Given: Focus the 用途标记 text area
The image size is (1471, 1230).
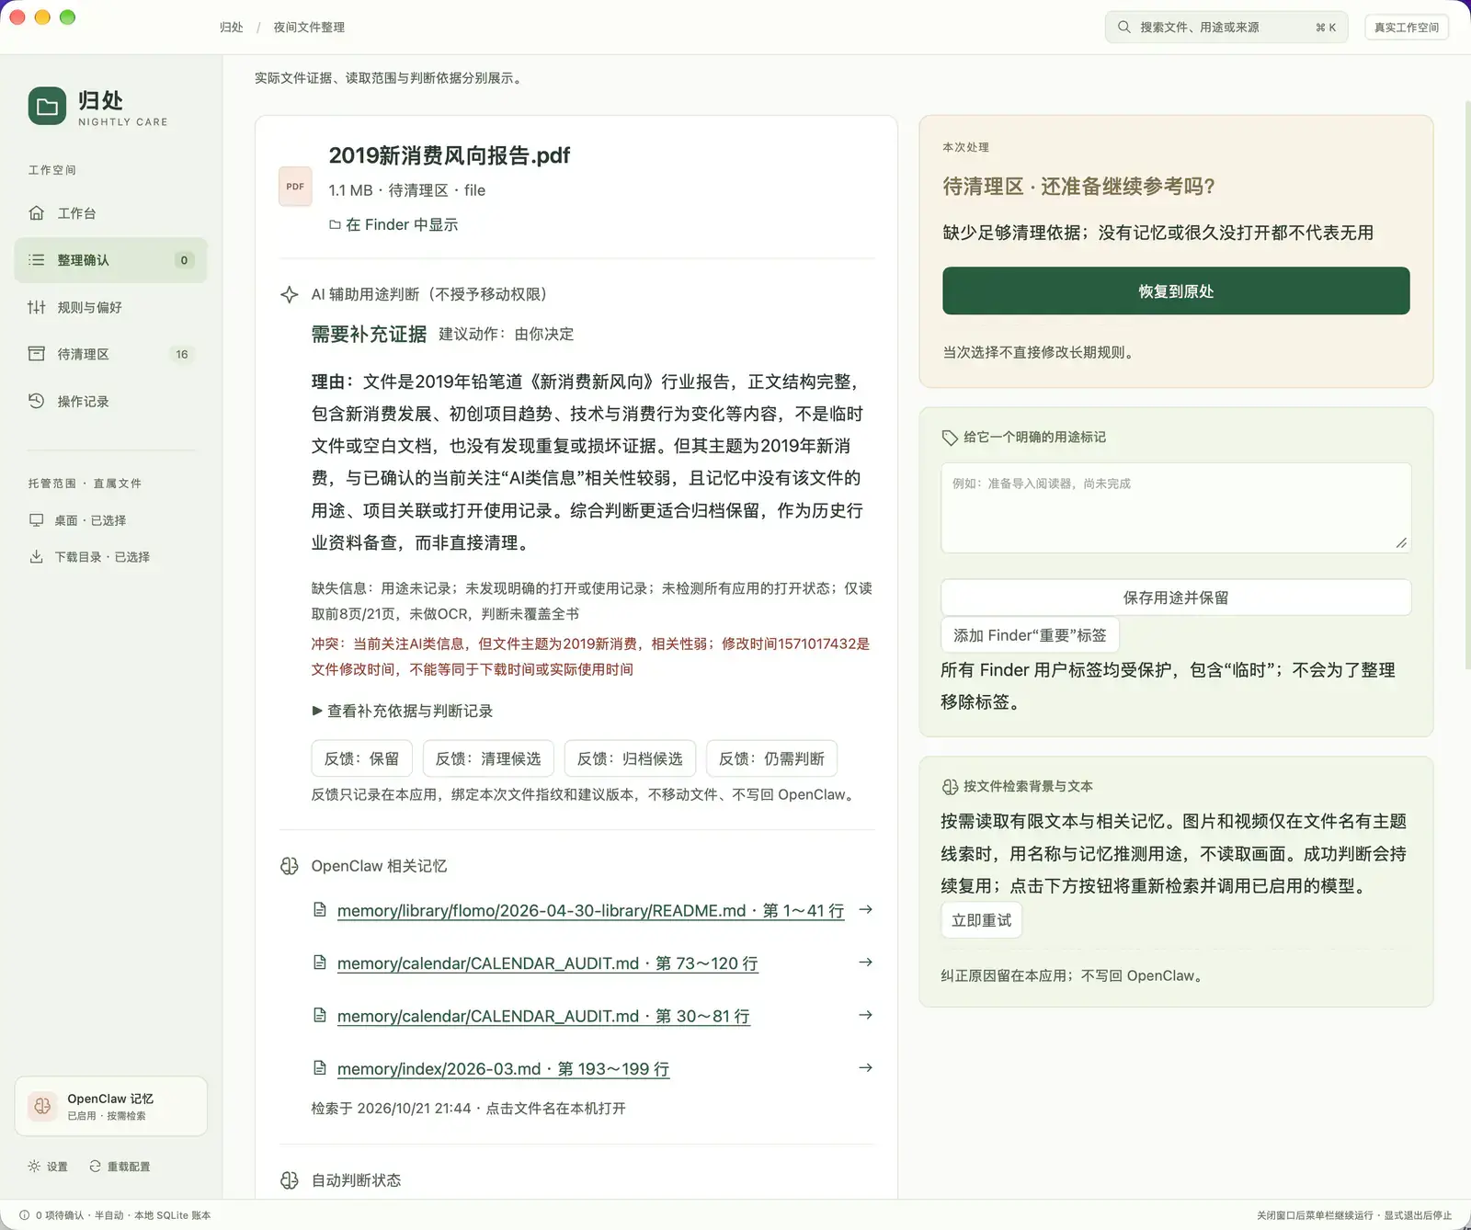Looking at the screenshot, I should click(1176, 508).
